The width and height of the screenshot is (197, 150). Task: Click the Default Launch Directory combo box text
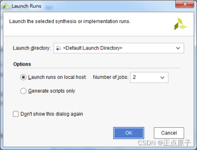(93, 48)
